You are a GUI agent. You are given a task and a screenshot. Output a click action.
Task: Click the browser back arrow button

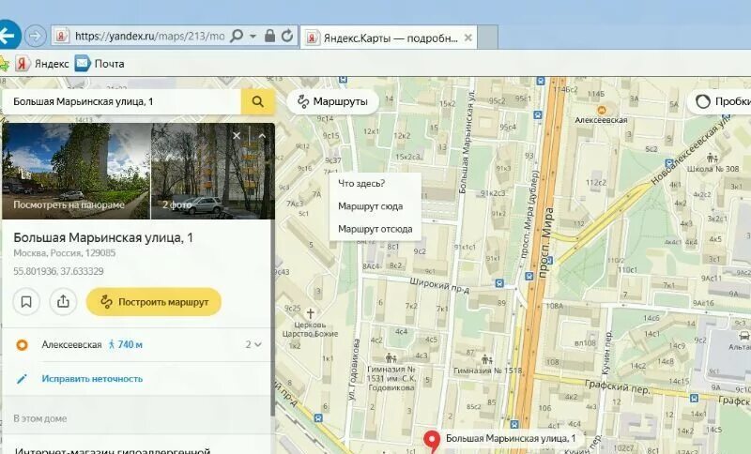(8, 36)
